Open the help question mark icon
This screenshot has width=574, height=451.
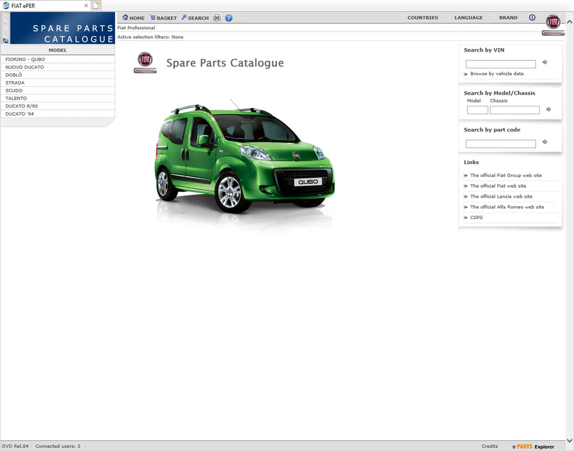[x=229, y=18]
